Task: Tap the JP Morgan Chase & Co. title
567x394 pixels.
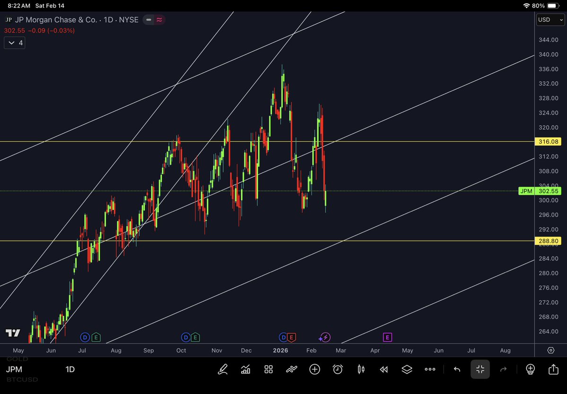Action: tap(56, 20)
